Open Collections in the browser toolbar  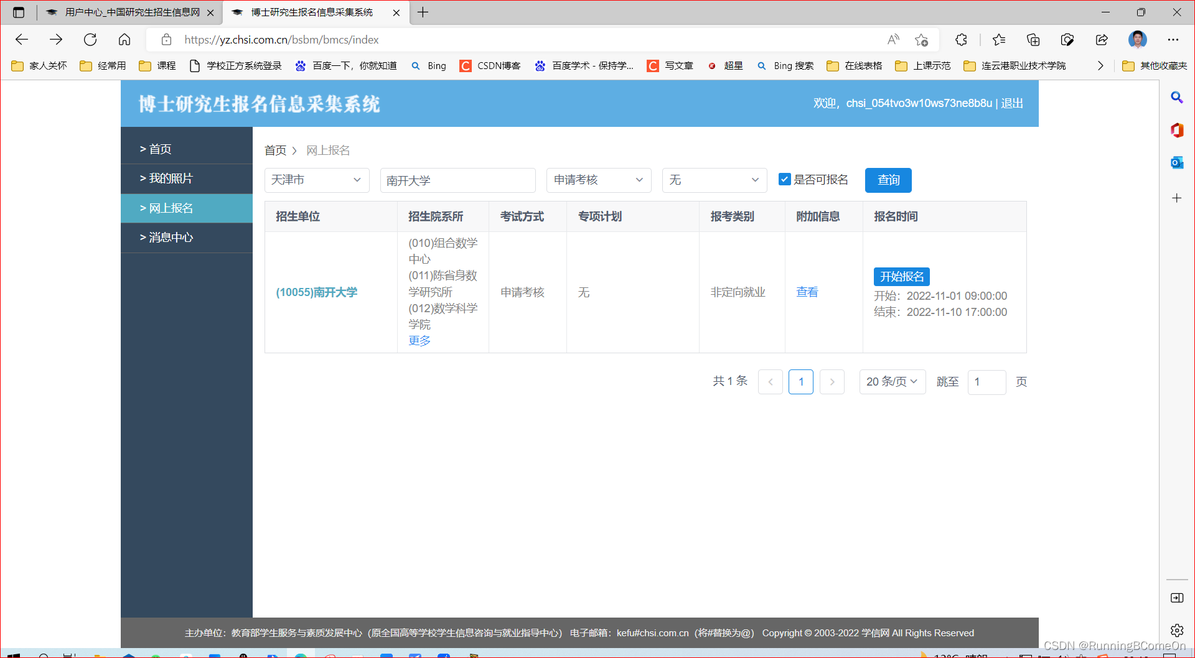[1033, 39]
